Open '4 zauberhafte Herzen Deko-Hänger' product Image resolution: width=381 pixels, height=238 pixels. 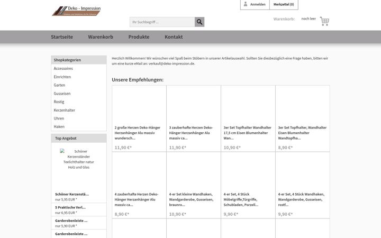click(x=137, y=199)
